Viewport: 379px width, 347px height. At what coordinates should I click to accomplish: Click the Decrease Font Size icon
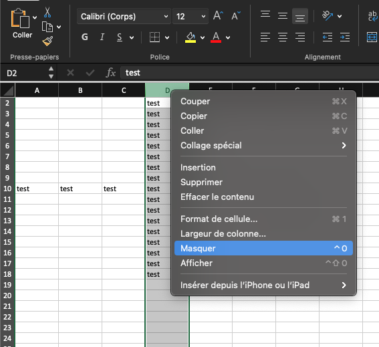[236, 16]
